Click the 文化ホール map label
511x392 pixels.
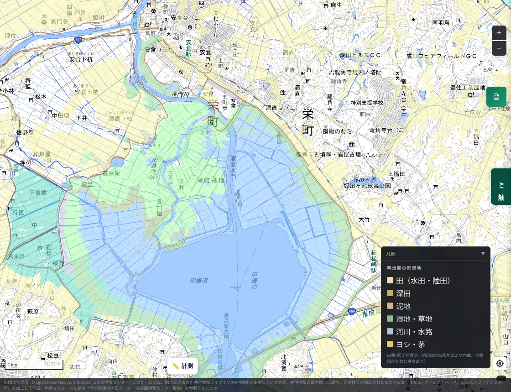point(215,24)
